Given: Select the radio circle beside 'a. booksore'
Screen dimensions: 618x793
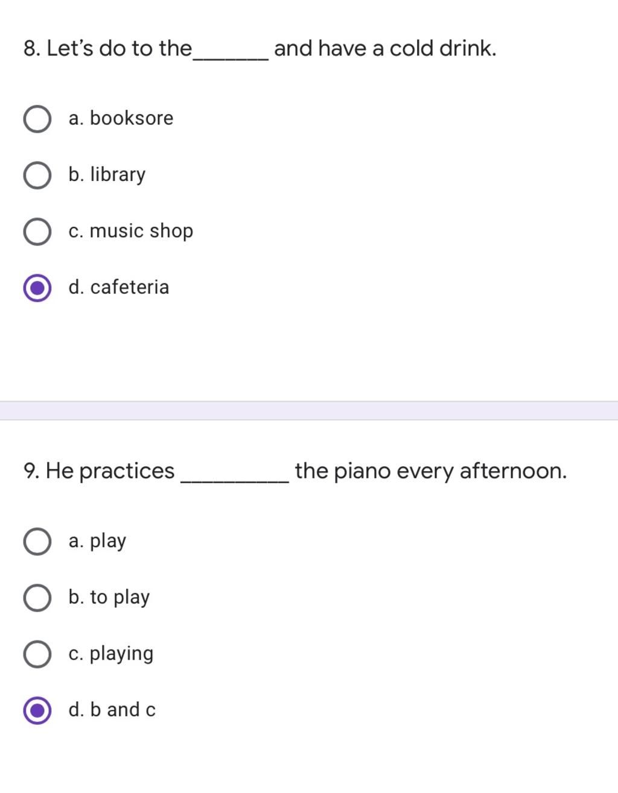Looking at the screenshot, I should tap(37, 119).
